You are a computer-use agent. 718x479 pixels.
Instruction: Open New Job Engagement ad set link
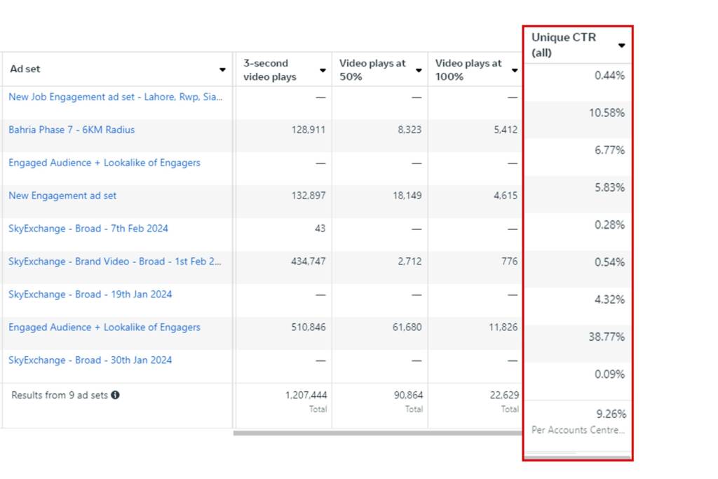click(116, 97)
